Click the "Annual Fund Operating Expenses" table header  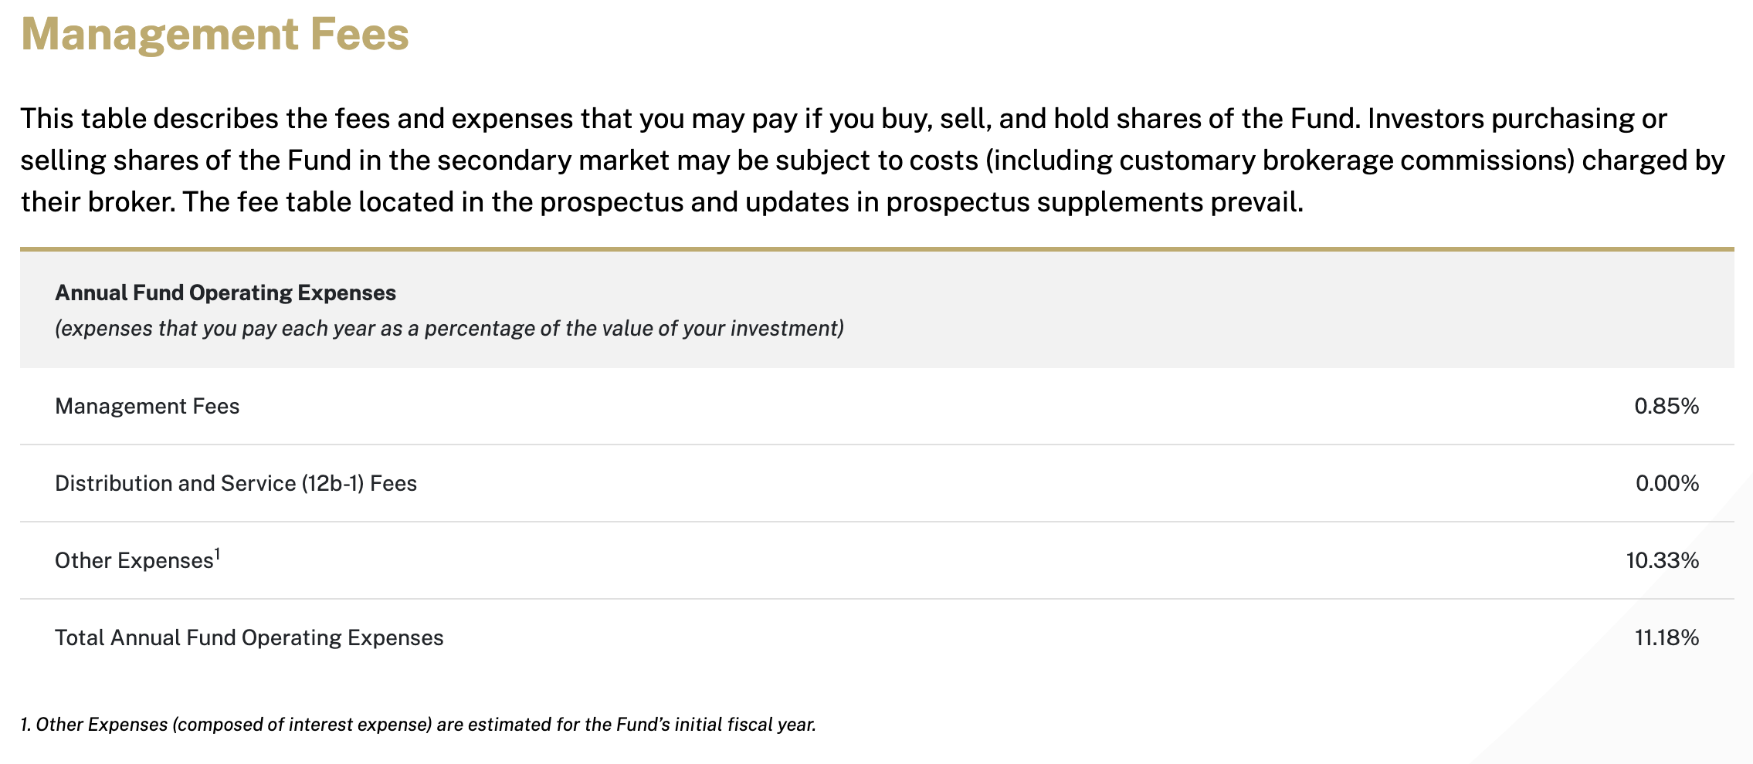pyautogui.click(x=225, y=293)
